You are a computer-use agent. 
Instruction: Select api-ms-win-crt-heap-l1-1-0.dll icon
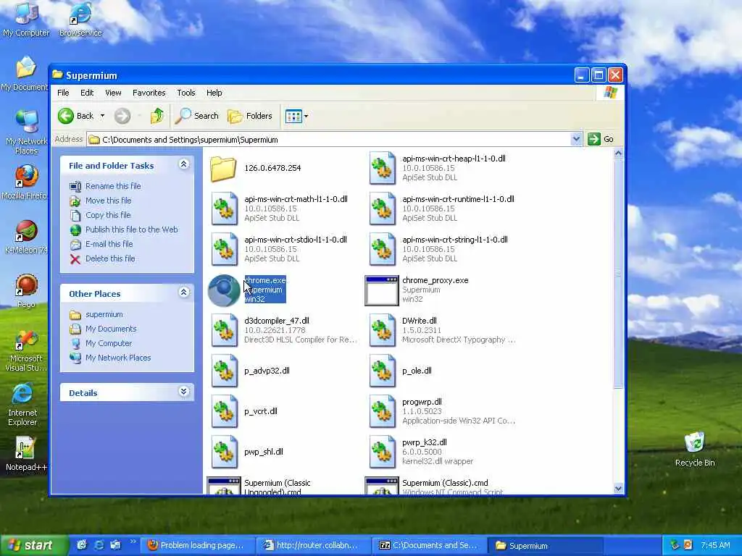coord(383,168)
